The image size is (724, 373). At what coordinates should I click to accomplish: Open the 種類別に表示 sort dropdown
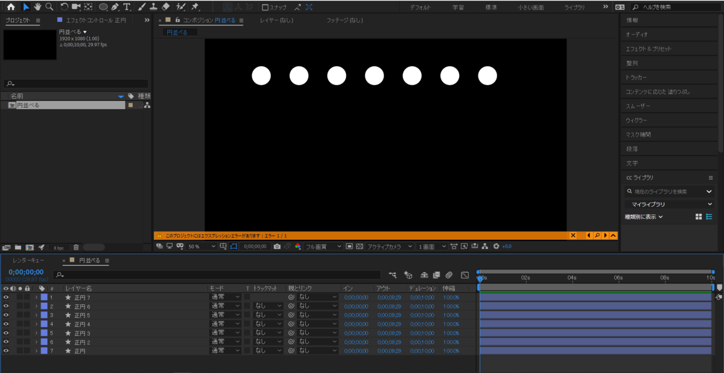[643, 217]
